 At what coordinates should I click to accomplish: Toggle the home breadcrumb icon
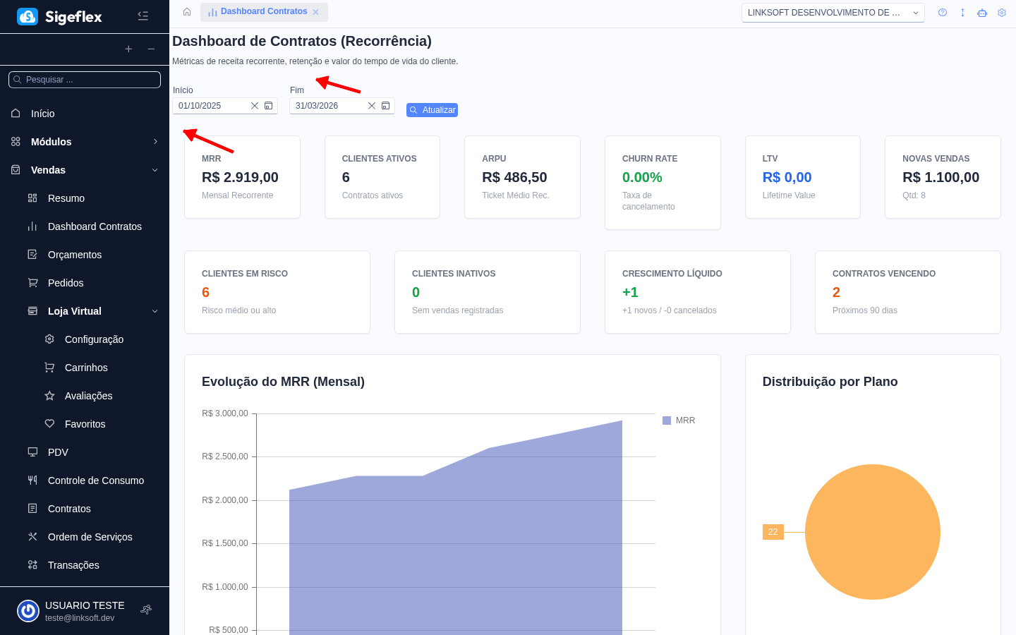[x=187, y=12]
